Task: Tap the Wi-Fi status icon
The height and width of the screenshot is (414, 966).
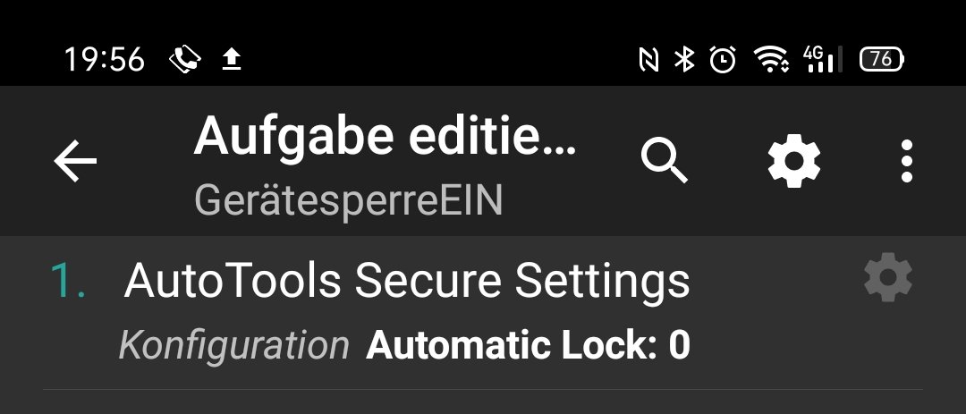Action: pyautogui.click(x=771, y=60)
